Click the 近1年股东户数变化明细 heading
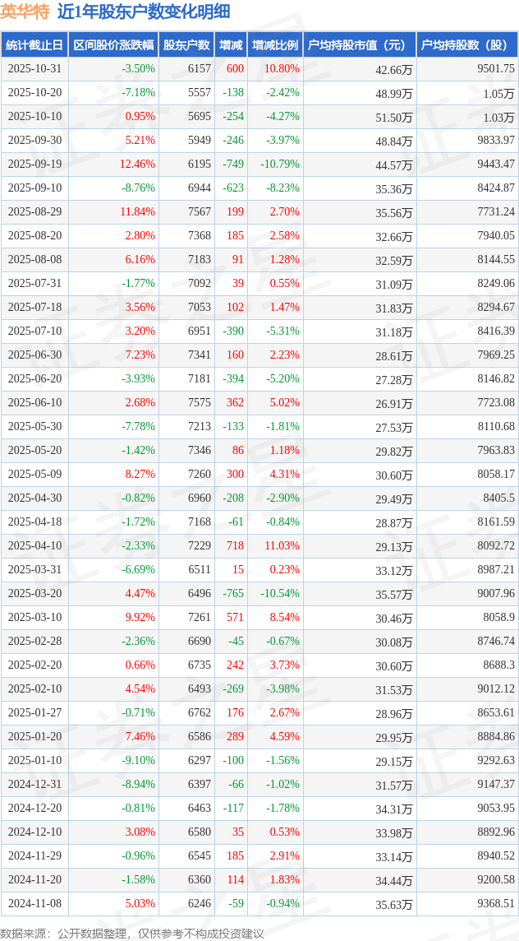Screen dimensions: 519x941 point(144,12)
